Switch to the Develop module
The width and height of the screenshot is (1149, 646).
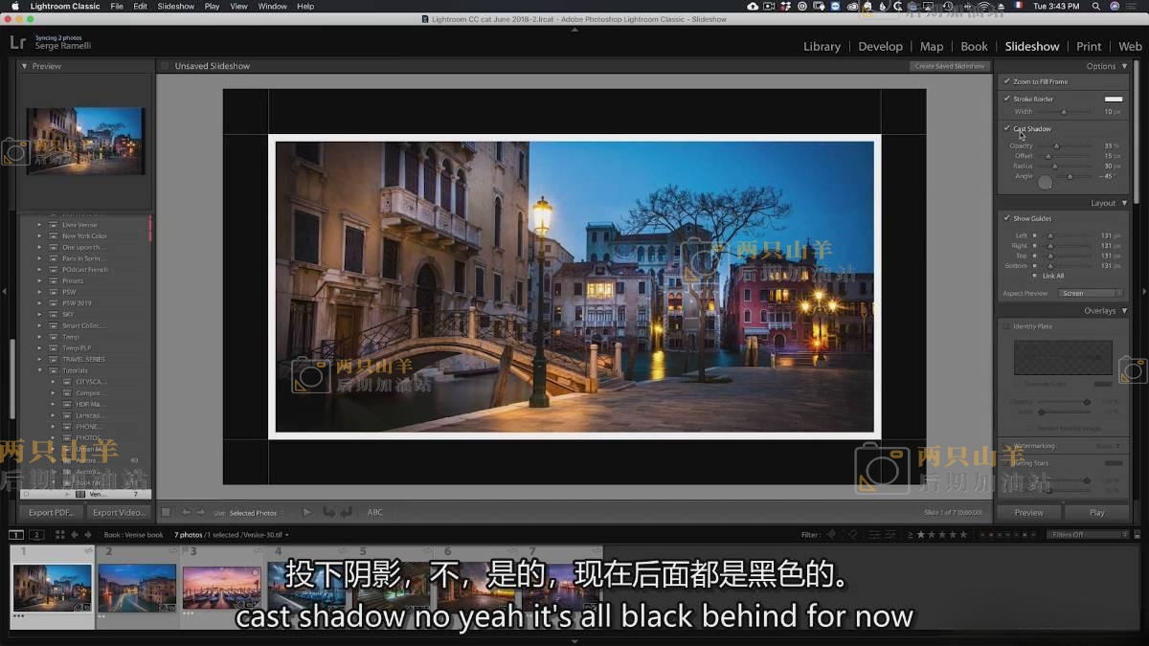pos(880,46)
